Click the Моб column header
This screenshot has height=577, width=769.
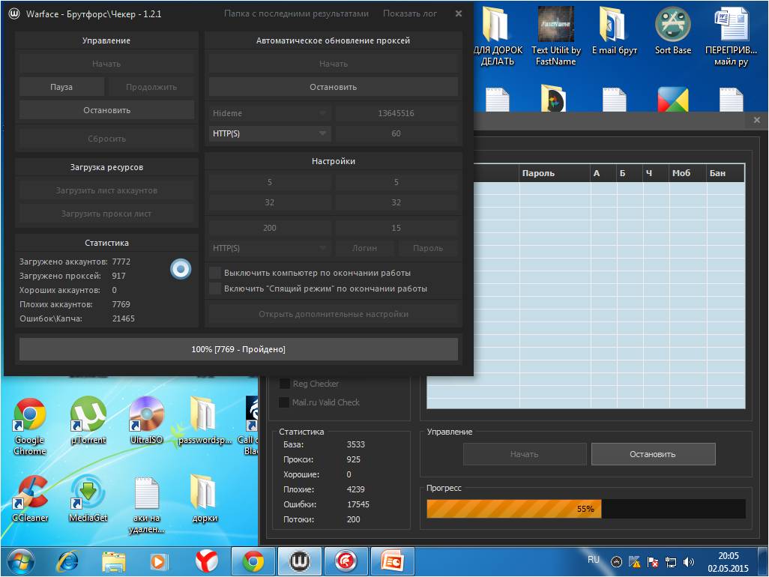pos(688,173)
